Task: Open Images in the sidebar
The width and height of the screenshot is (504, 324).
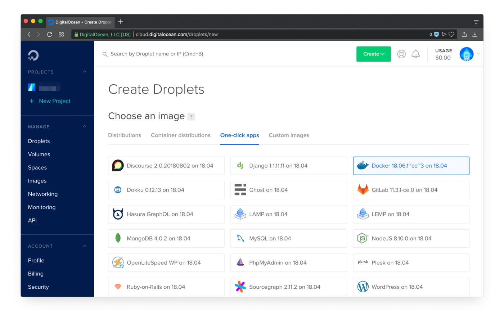Action: tap(37, 181)
